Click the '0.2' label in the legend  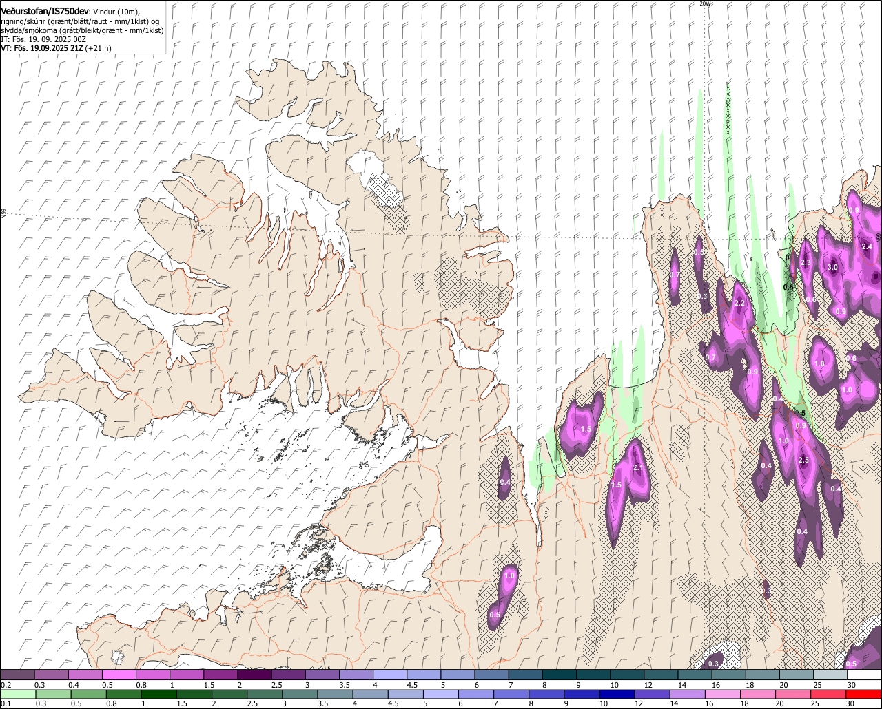6,685
